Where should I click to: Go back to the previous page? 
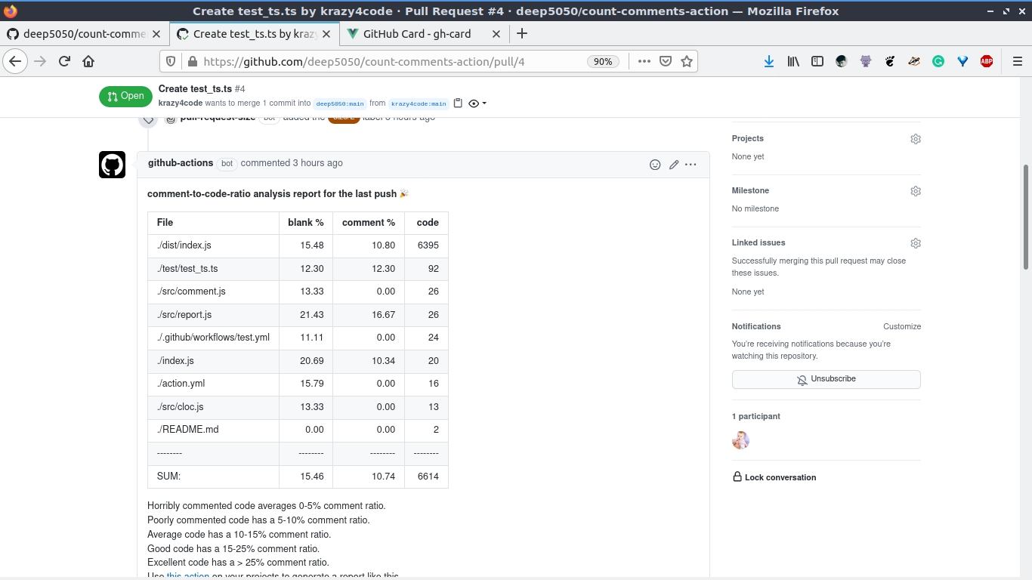[15, 61]
